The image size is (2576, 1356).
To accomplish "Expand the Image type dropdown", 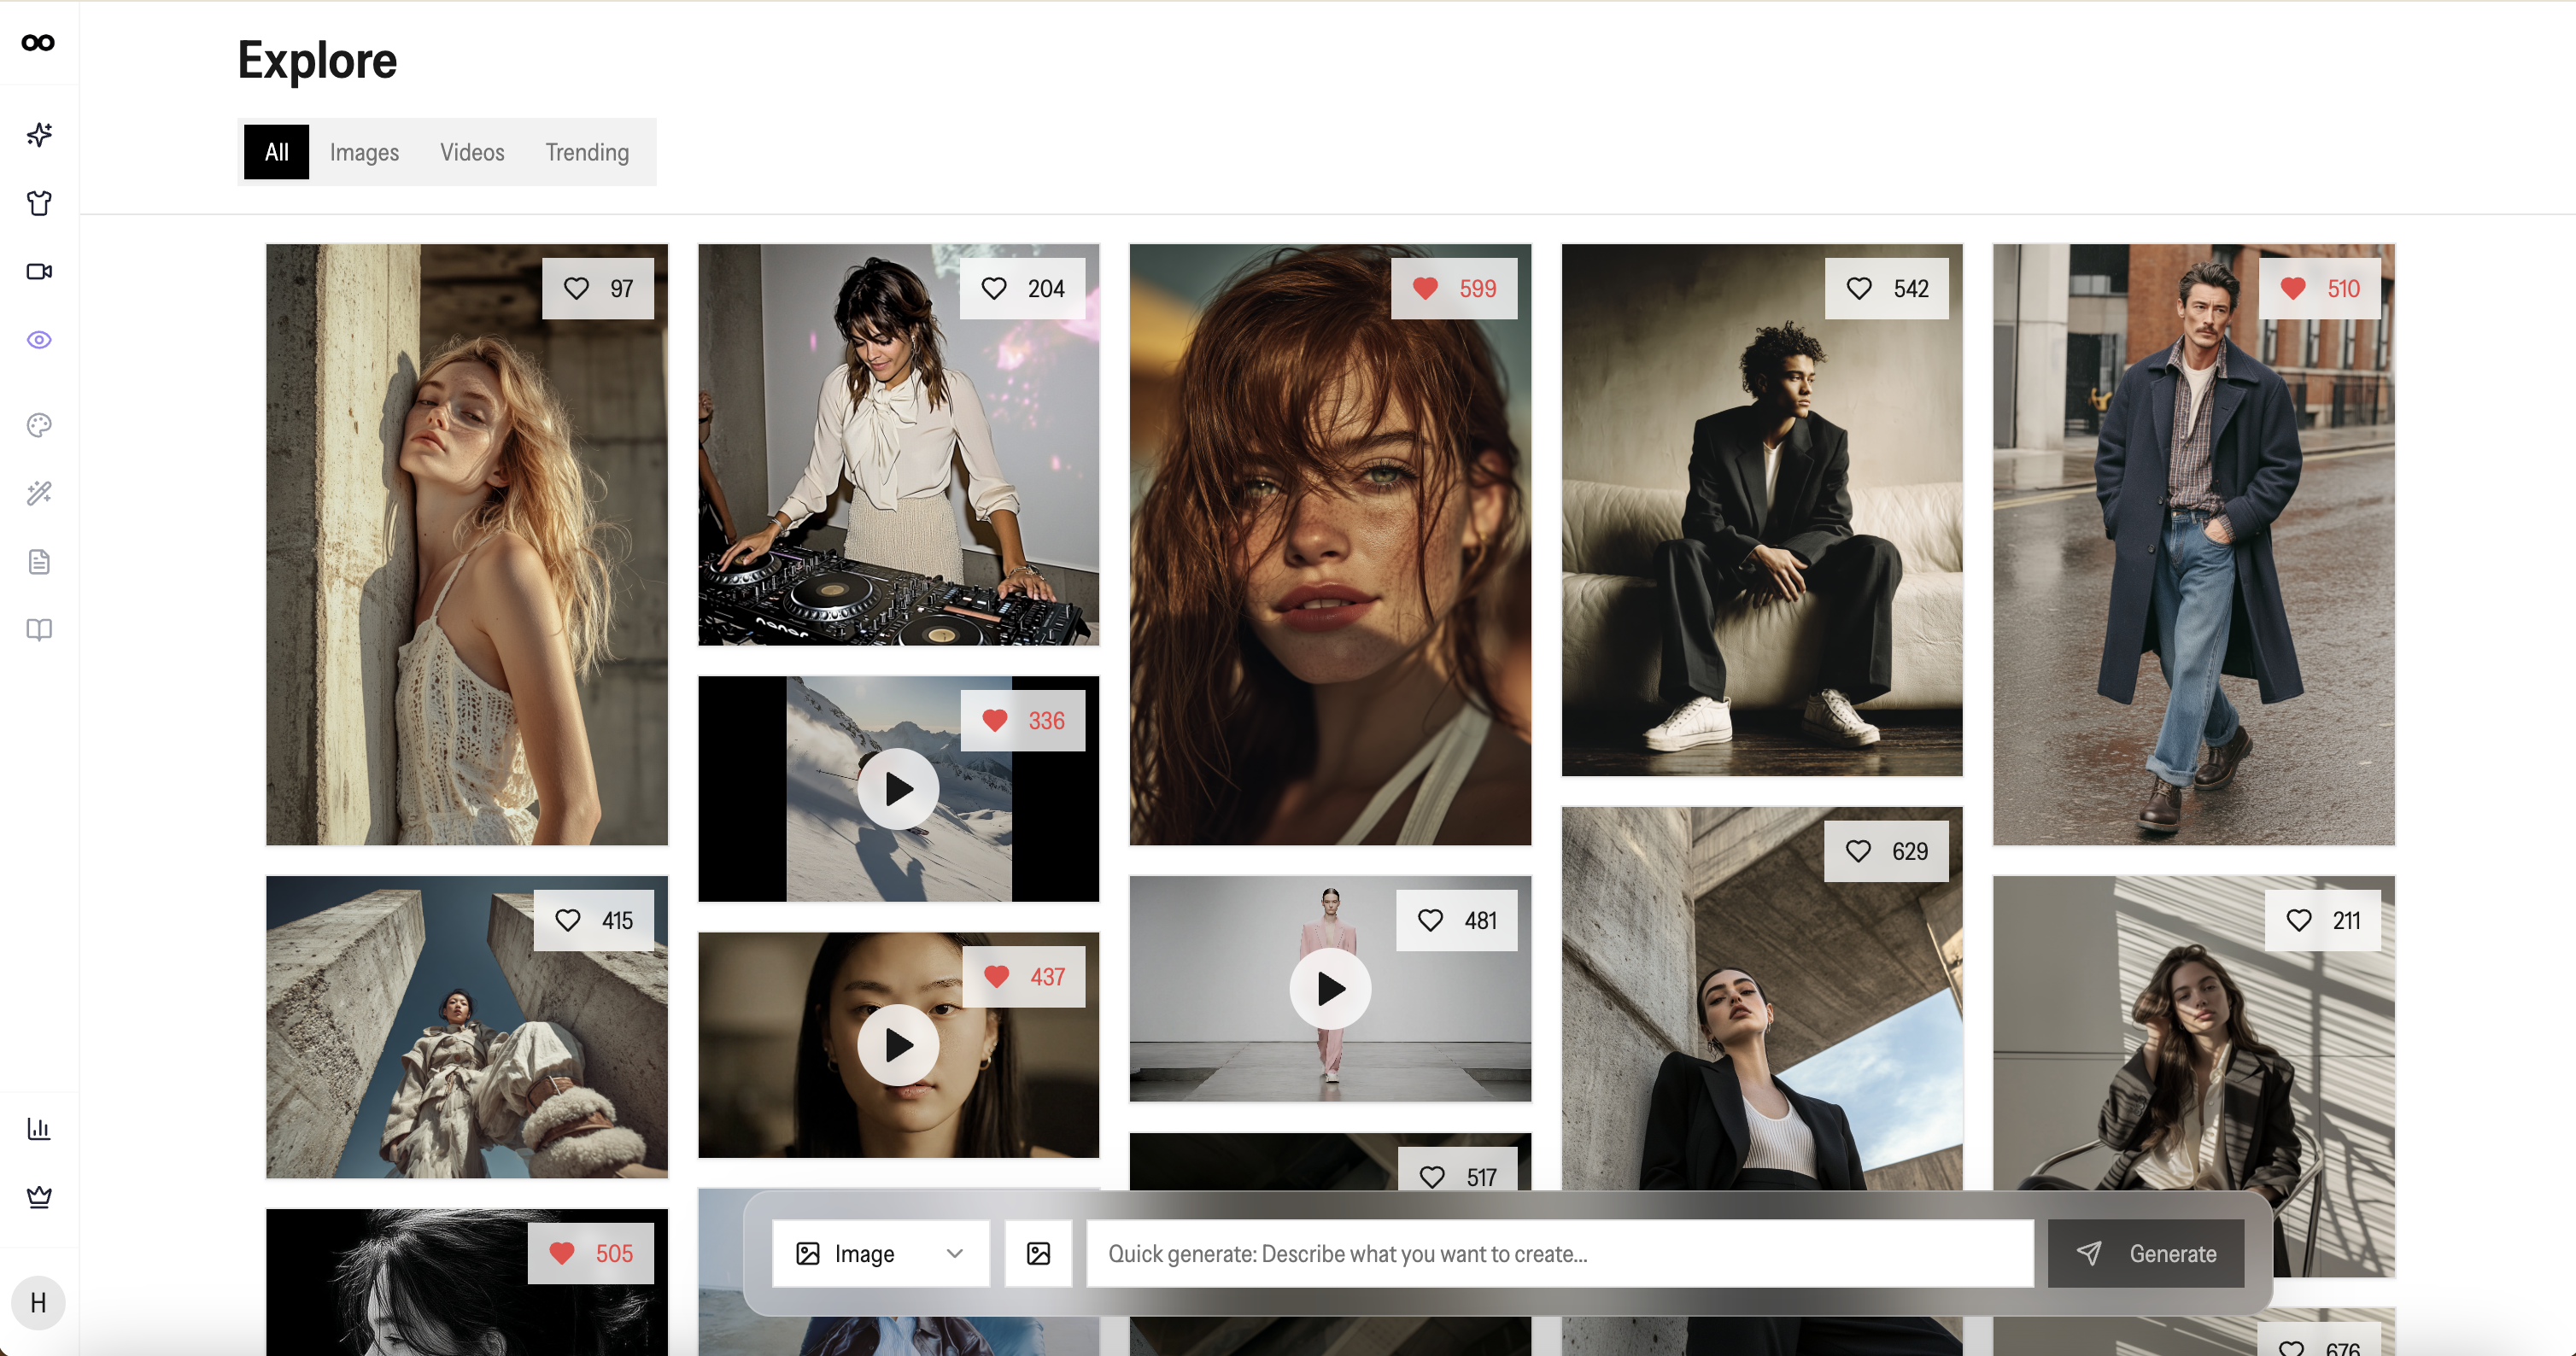I will tap(880, 1253).
